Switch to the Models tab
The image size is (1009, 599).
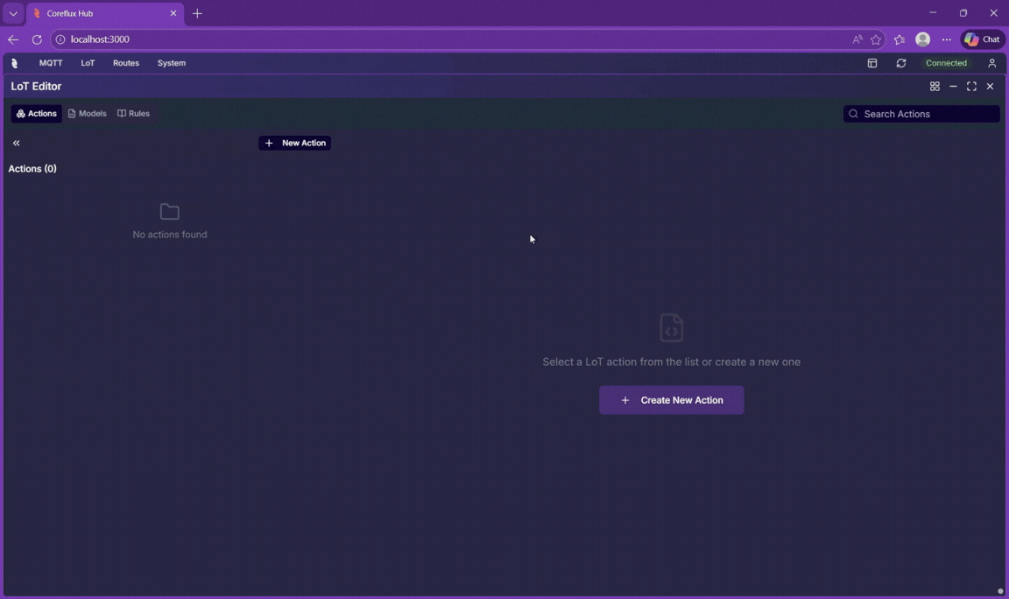[87, 113]
